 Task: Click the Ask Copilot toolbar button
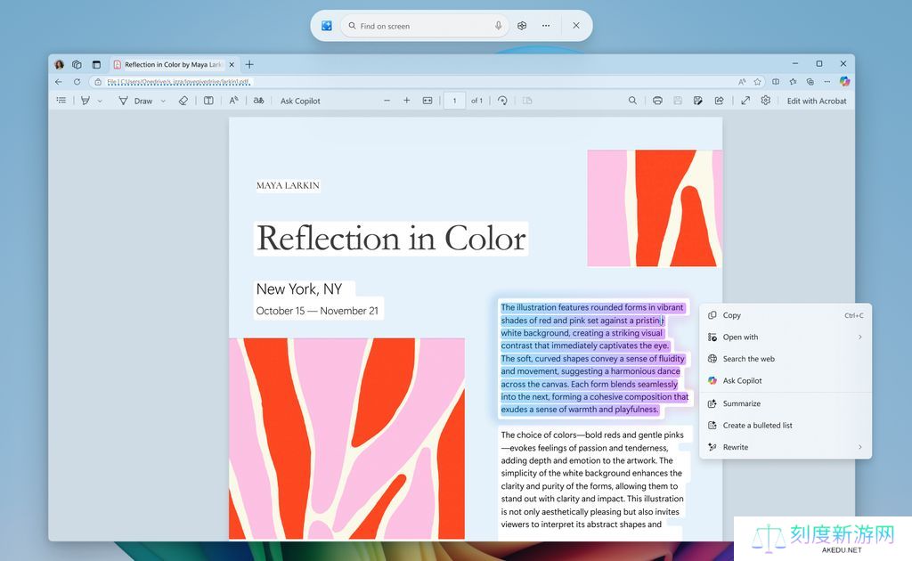point(300,101)
